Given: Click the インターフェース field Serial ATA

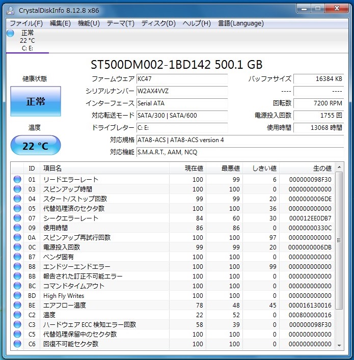Looking at the screenshot, I should (182, 103).
